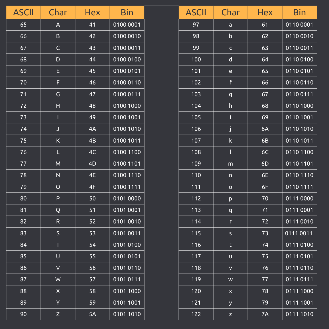Click the uppercase letters table's ASCII header
Screen dimensions: 329x329
click(x=24, y=12)
